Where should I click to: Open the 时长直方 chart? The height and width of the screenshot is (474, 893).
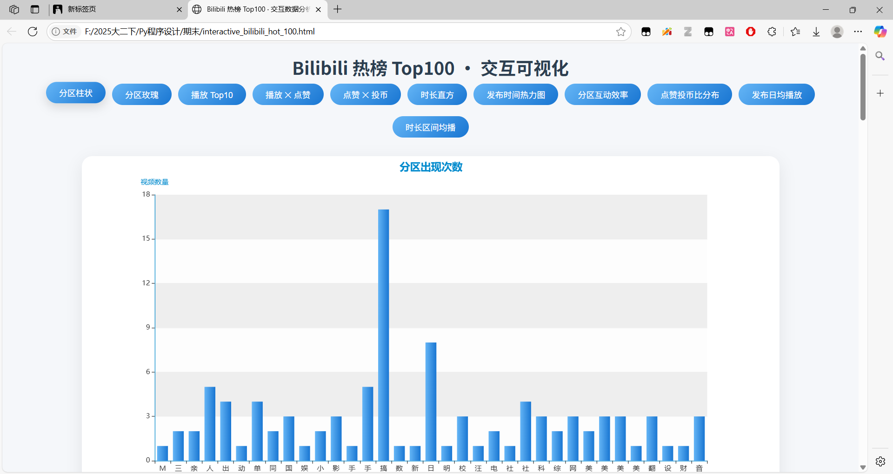437,95
